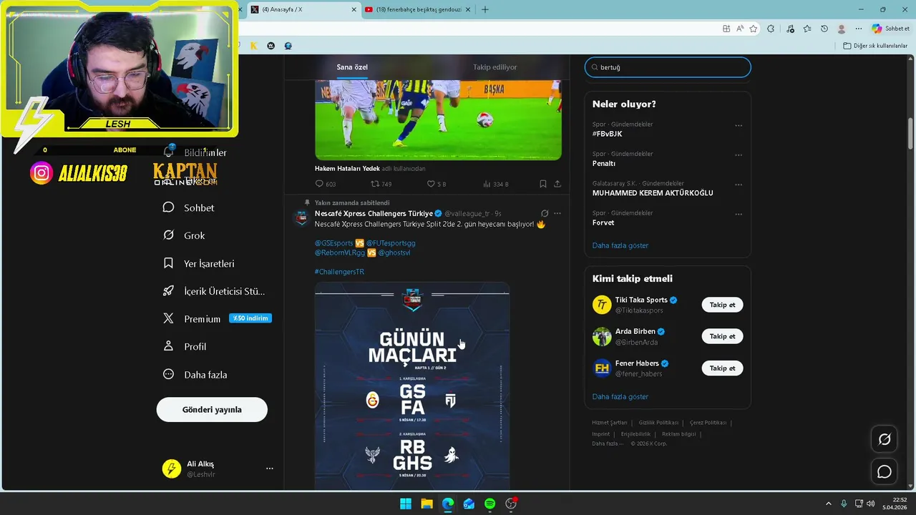916x515 pixels.
Task: Open the Forvet trending topic
Action: tap(603, 222)
